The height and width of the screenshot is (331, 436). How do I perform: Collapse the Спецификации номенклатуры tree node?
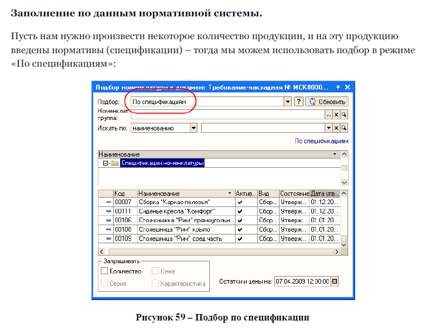coord(105,163)
